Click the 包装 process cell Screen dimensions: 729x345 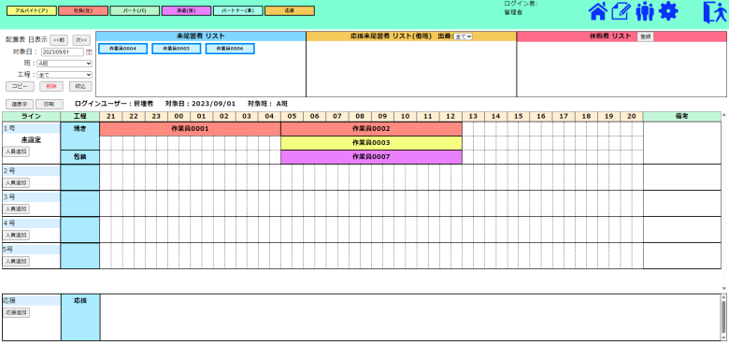pos(80,157)
